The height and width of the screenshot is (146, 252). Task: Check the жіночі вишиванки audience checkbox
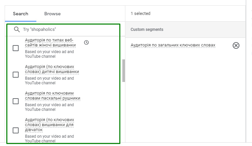click(16, 48)
